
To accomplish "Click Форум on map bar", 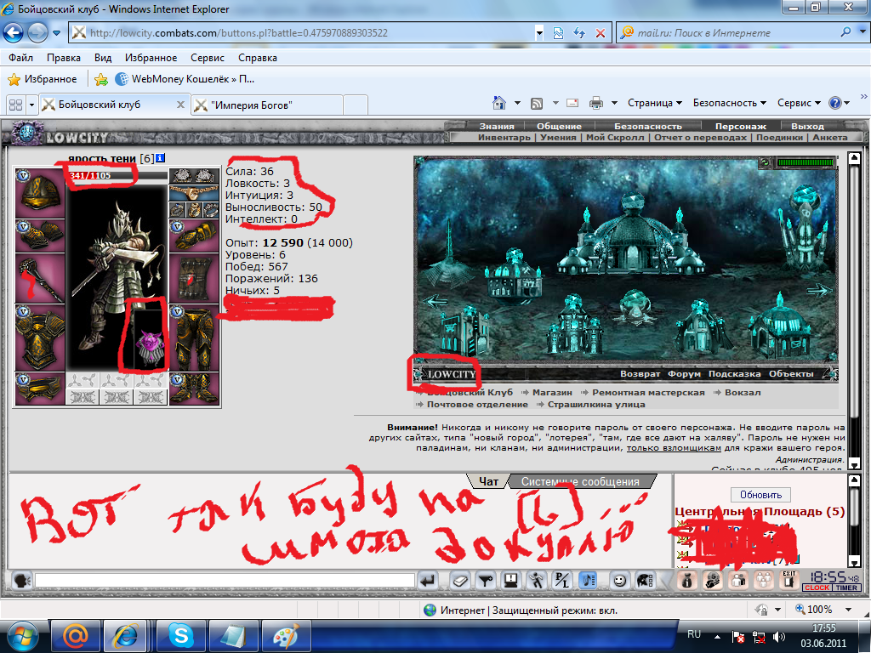I will click(684, 374).
